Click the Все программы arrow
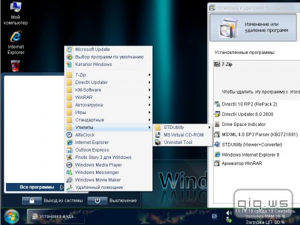The width and height of the screenshot is (300, 225). (61, 187)
